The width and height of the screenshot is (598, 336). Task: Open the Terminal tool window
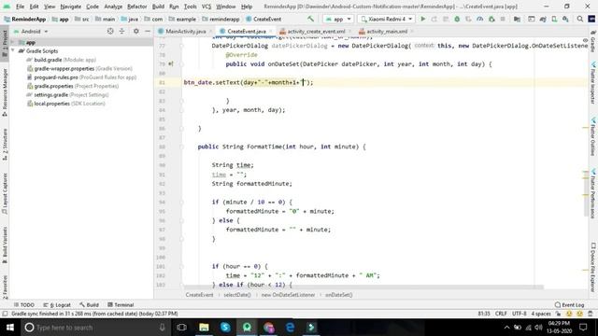coord(121,305)
